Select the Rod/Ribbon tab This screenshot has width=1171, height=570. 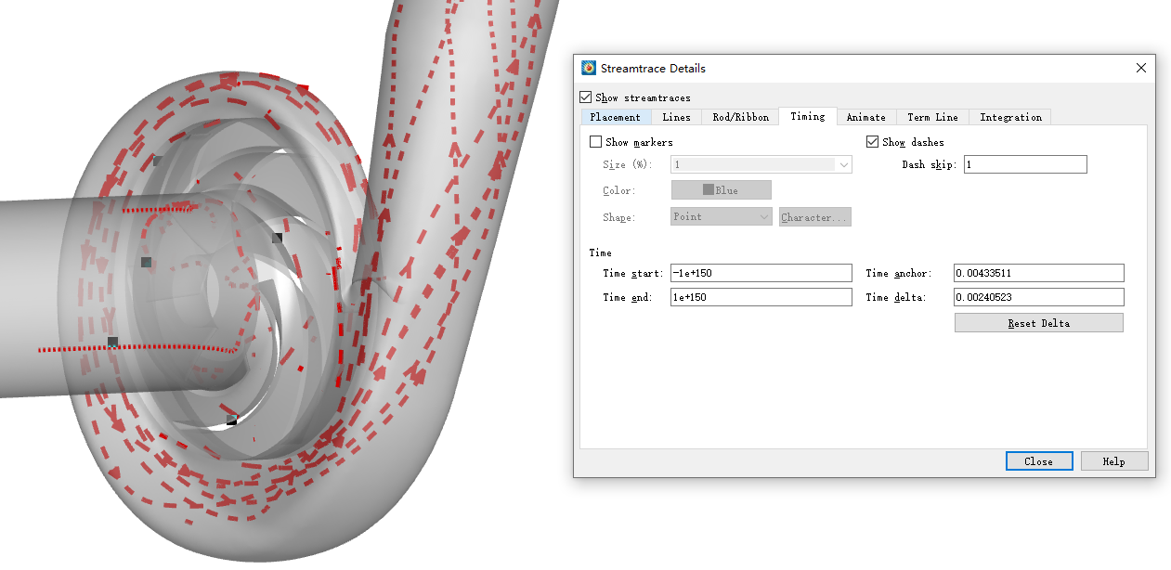[x=740, y=117]
